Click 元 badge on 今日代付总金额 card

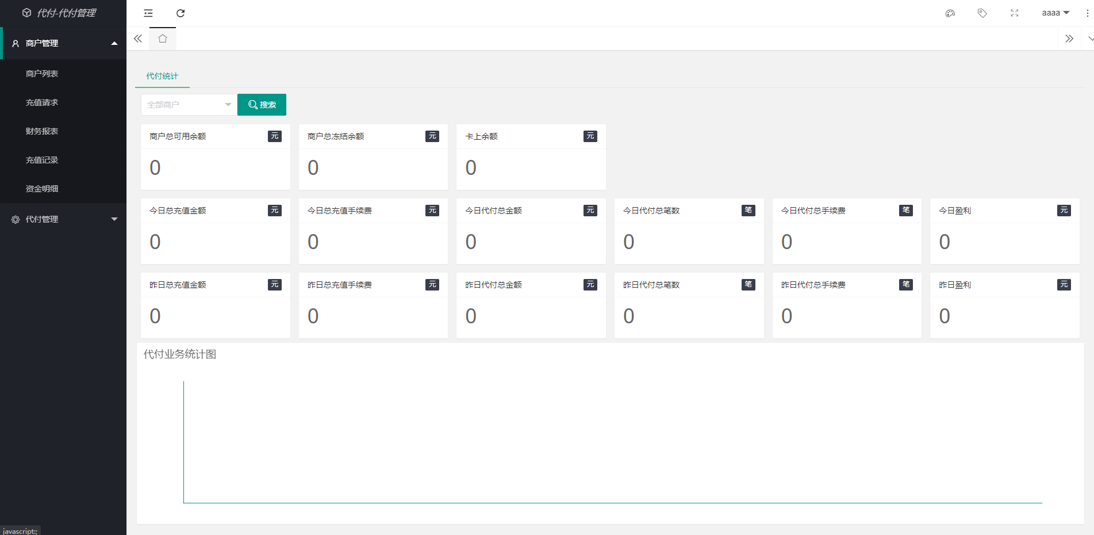[x=590, y=211]
